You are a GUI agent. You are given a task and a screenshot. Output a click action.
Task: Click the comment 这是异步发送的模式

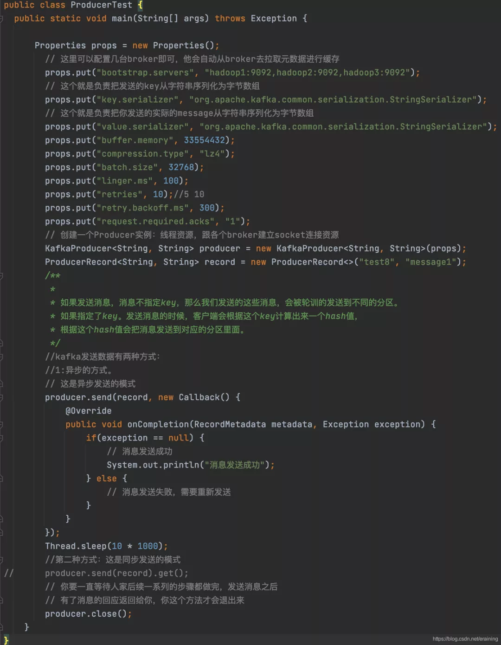pyautogui.click(x=90, y=384)
